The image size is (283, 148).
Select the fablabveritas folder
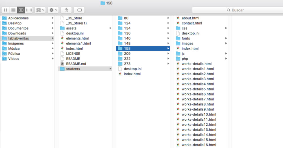point(27,38)
